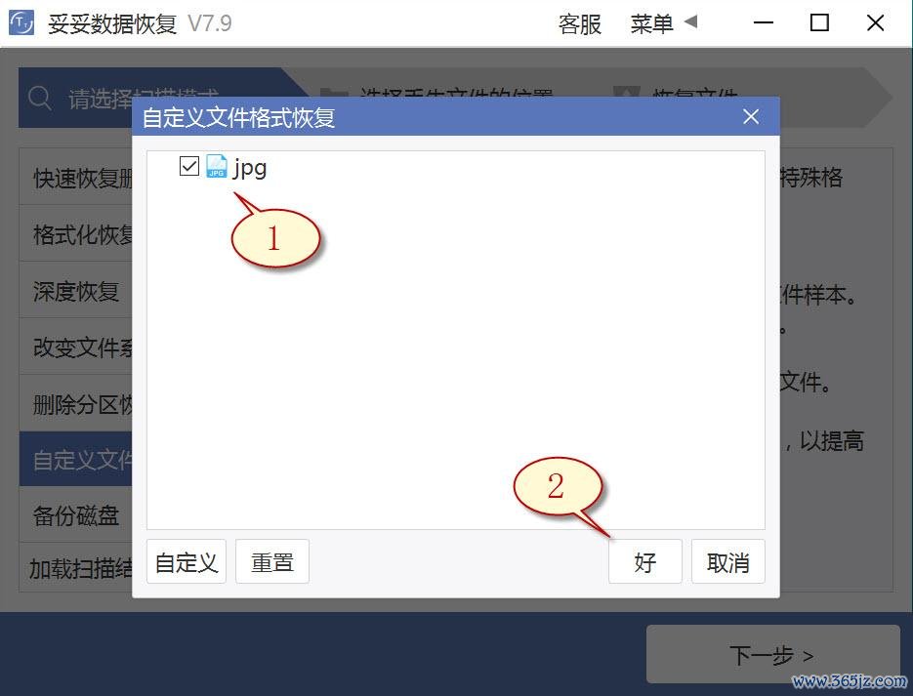This screenshot has height=696, width=913.
Task: Confirm with the 好 button
Action: [x=645, y=561]
